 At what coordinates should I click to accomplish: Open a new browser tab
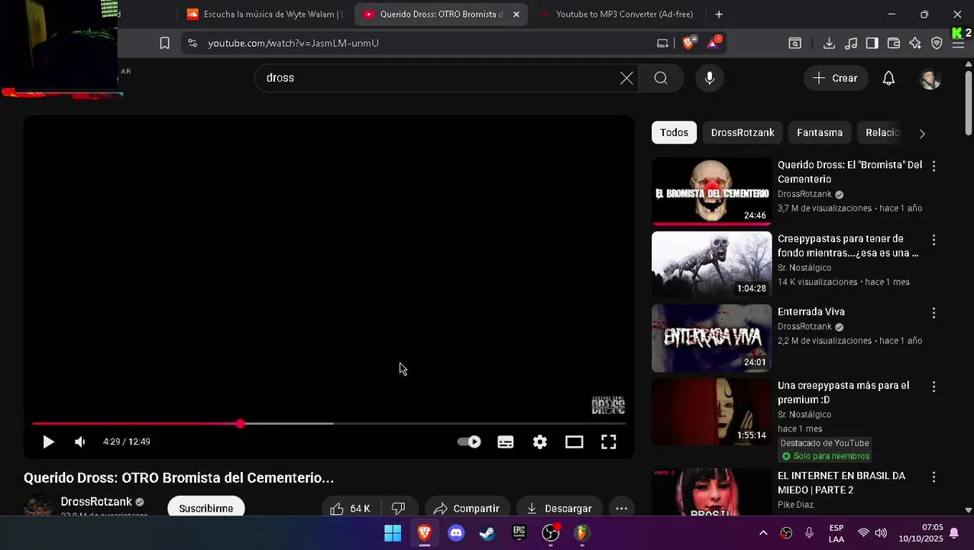coord(719,14)
